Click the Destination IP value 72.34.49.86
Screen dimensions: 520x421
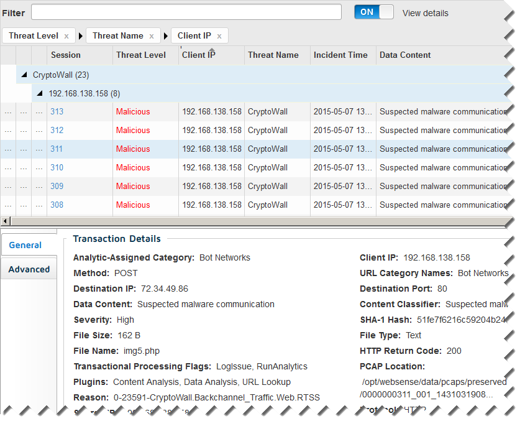click(x=165, y=289)
